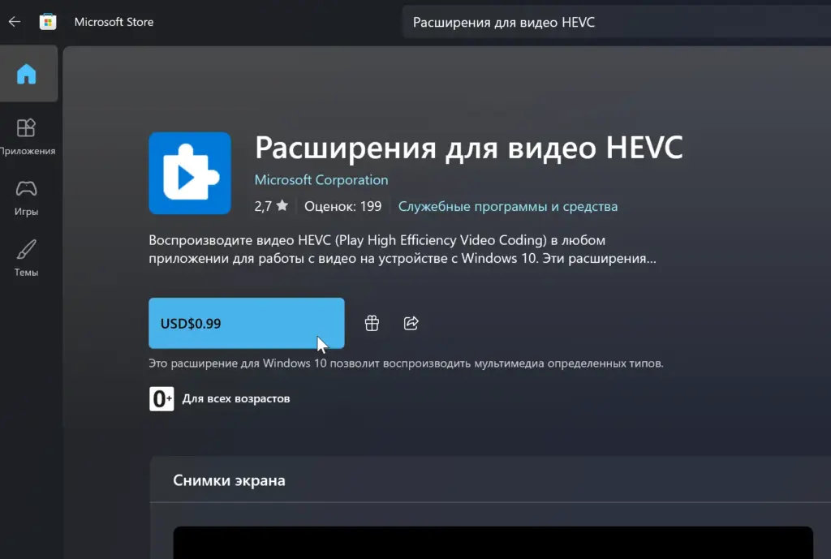Open Приложения section in sidebar
The image size is (831, 559).
tap(27, 136)
